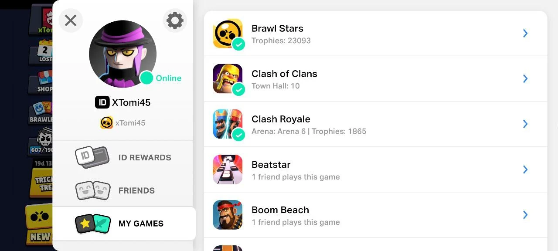Tap the Clash Royale game icon
This screenshot has height=251, width=558.
click(x=228, y=124)
